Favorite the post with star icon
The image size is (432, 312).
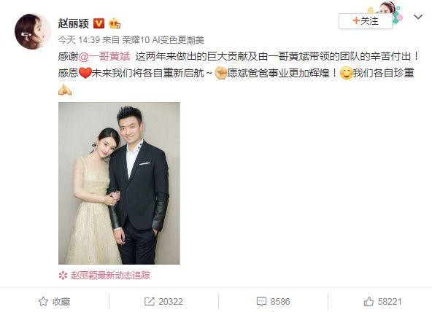pos(43,302)
